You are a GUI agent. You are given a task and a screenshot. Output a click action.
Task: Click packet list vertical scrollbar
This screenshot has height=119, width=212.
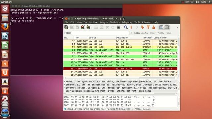click(179, 56)
